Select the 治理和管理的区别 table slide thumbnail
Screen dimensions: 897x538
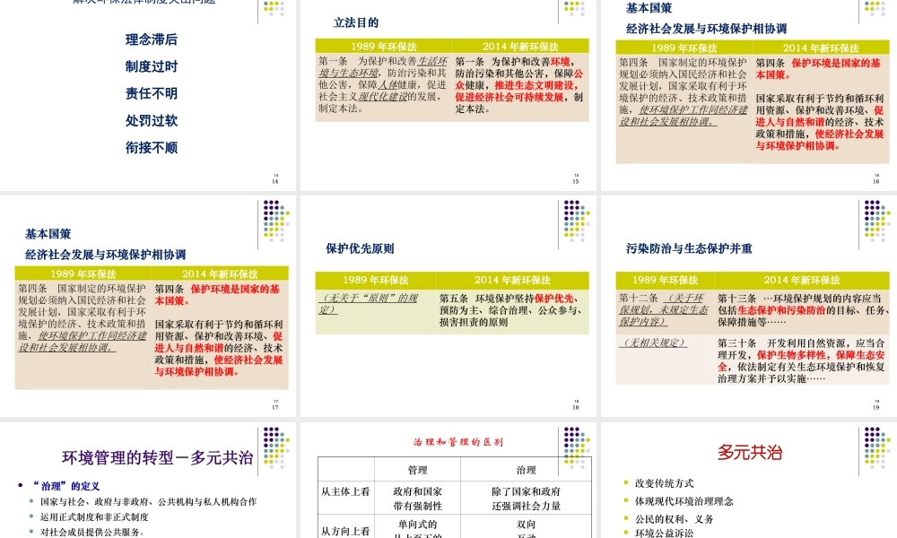[448, 481]
